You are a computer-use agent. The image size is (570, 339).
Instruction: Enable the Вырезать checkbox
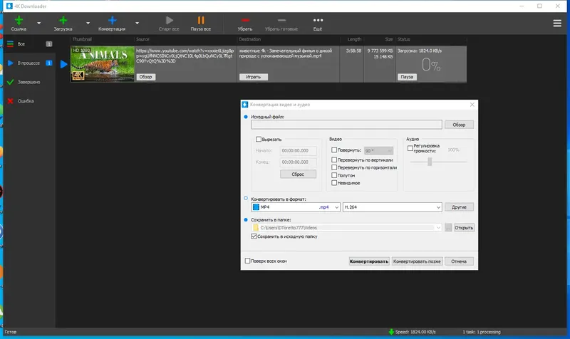pos(259,139)
